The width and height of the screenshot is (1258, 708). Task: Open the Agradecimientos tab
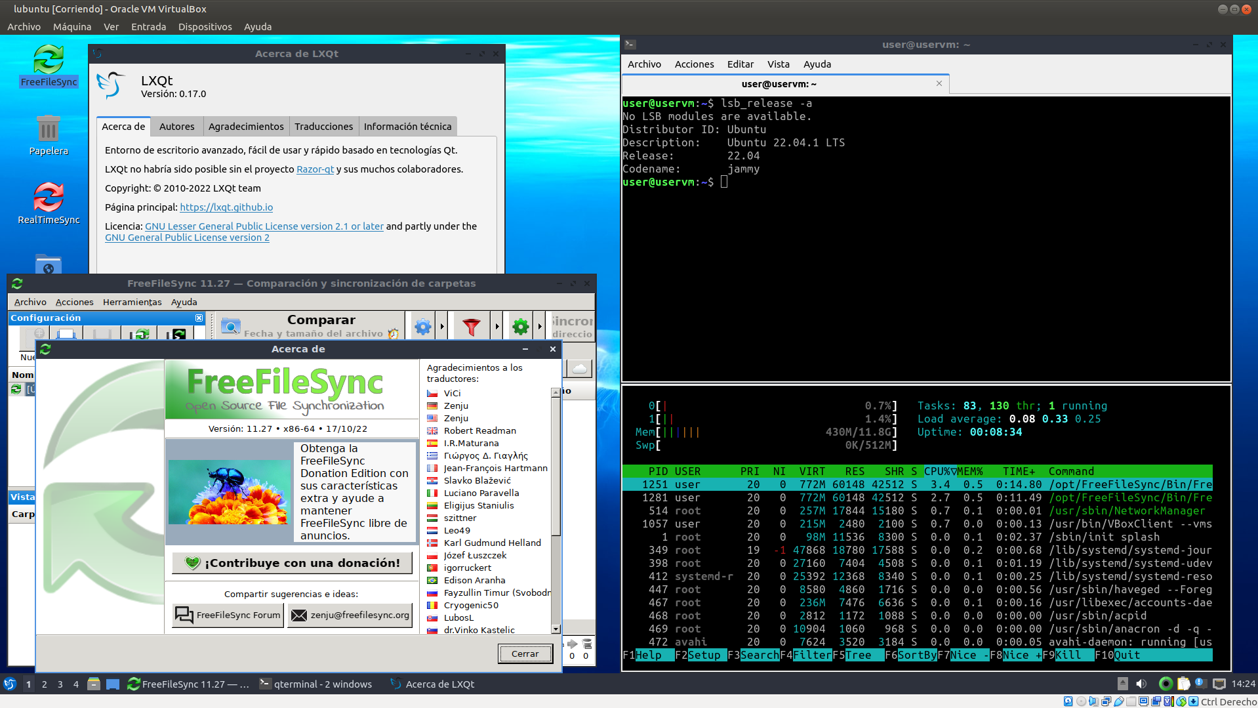[x=246, y=126]
